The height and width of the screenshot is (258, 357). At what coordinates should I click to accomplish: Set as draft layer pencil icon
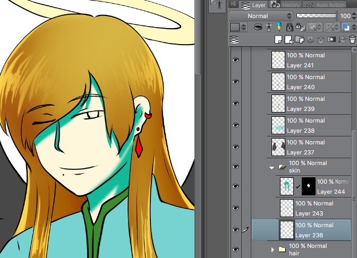pos(279,27)
